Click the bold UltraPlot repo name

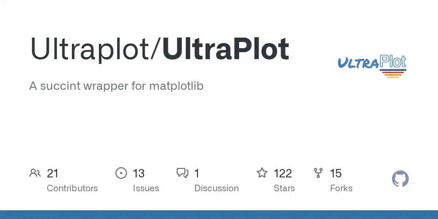pos(226,49)
